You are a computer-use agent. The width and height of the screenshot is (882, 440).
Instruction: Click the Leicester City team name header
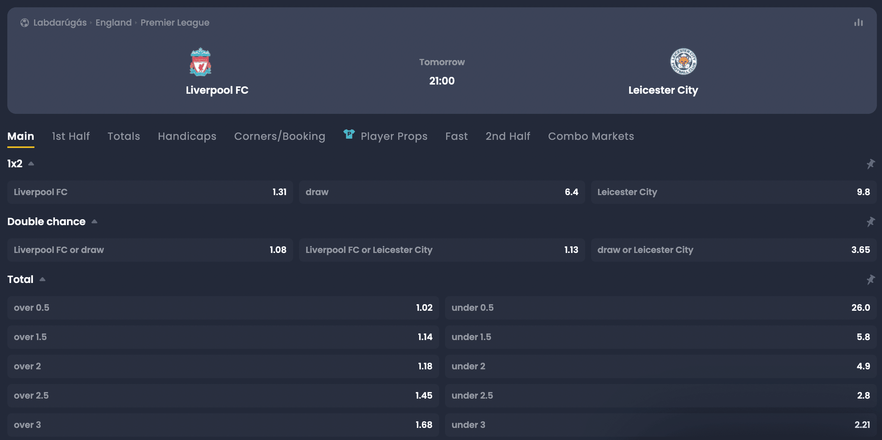(663, 90)
